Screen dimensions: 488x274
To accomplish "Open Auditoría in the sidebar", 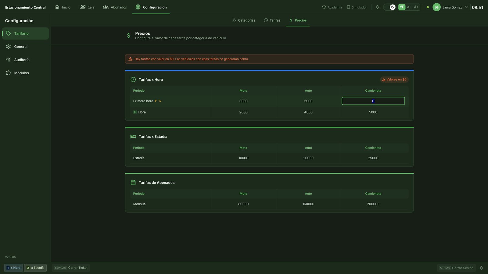I will click(x=25, y=60).
